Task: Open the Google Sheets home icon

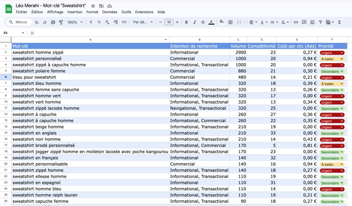Action: click(x=9, y=9)
